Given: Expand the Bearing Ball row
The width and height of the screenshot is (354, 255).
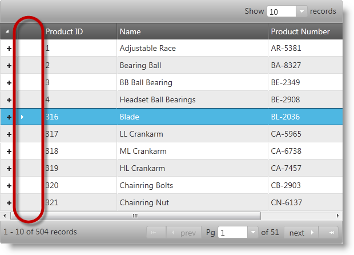Looking at the screenshot, I should pos(9,66).
